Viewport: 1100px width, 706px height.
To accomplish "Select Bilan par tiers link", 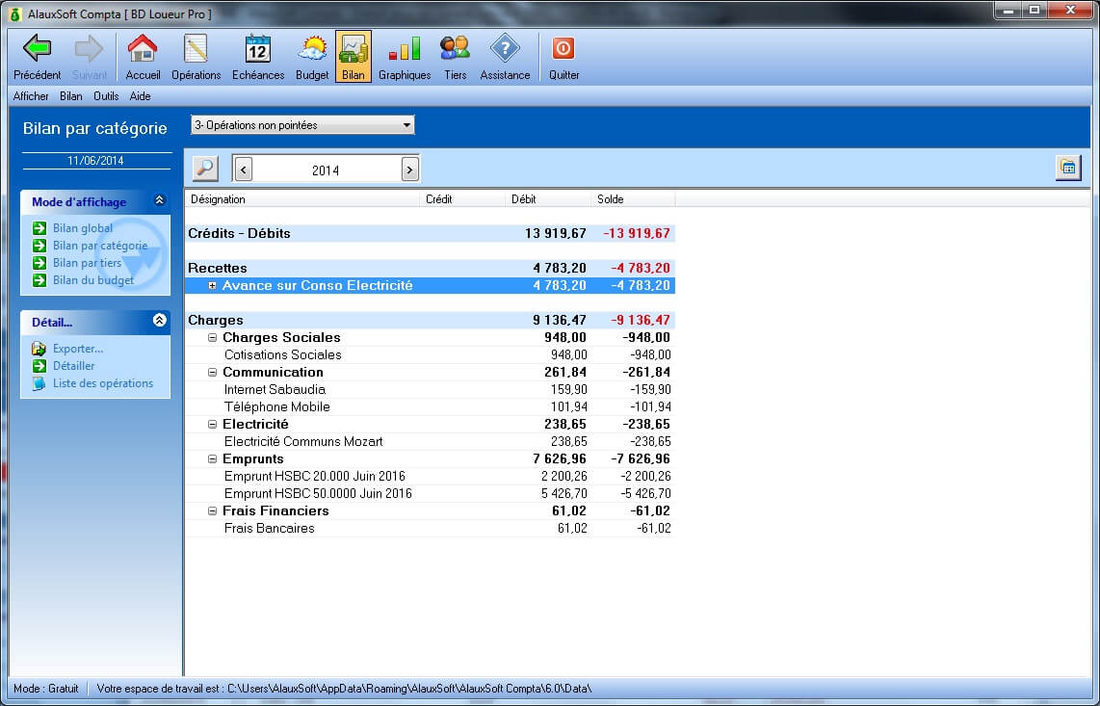I will coord(87,263).
